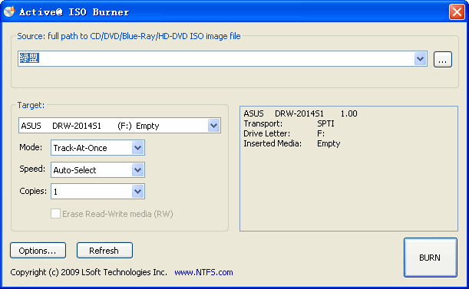The height and width of the screenshot is (289, 469).
Task: Open the Options... dialog
Action: 38,251
